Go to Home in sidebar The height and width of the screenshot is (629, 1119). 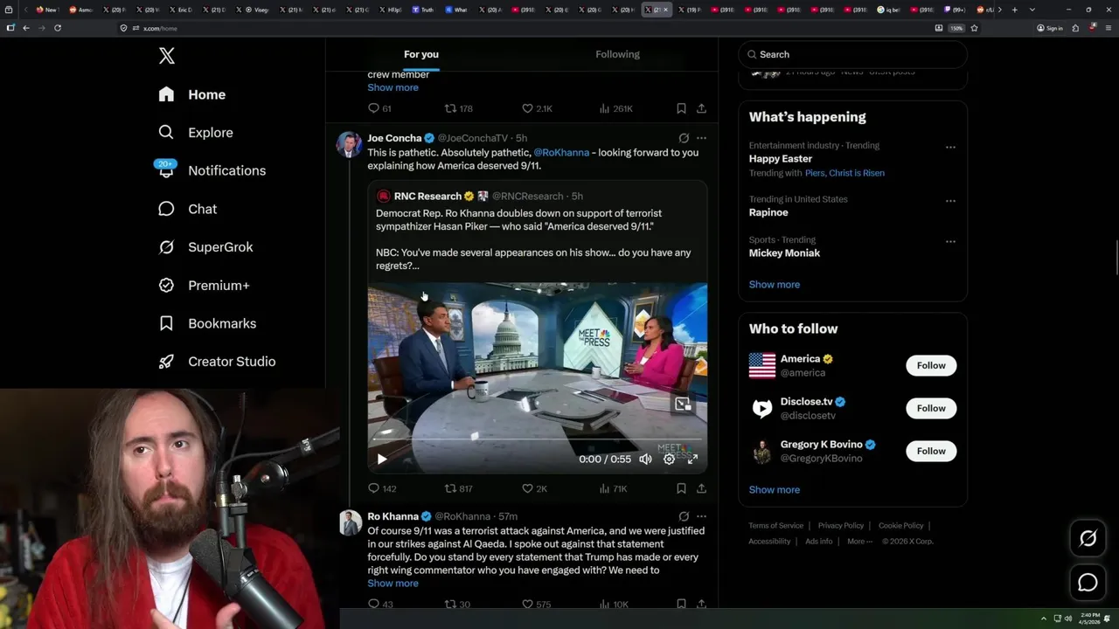point(192,94)
